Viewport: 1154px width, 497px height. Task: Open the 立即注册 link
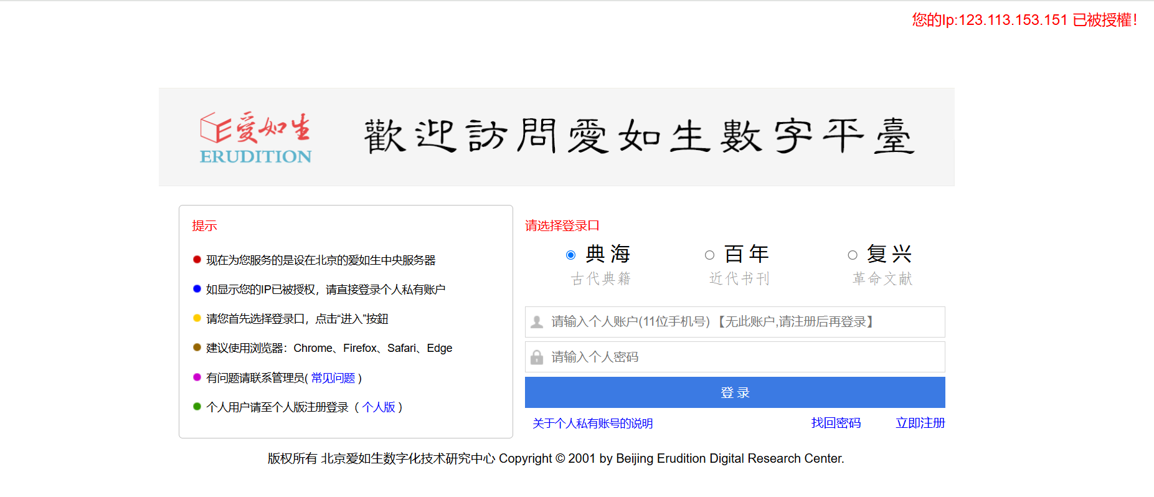coord(920,424)
